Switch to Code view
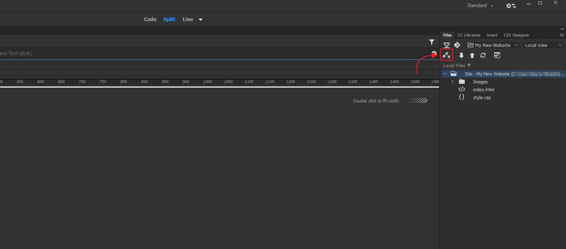The width and height of the screenshot is (566, 249). pyautogui.click(x=150, y=19)
